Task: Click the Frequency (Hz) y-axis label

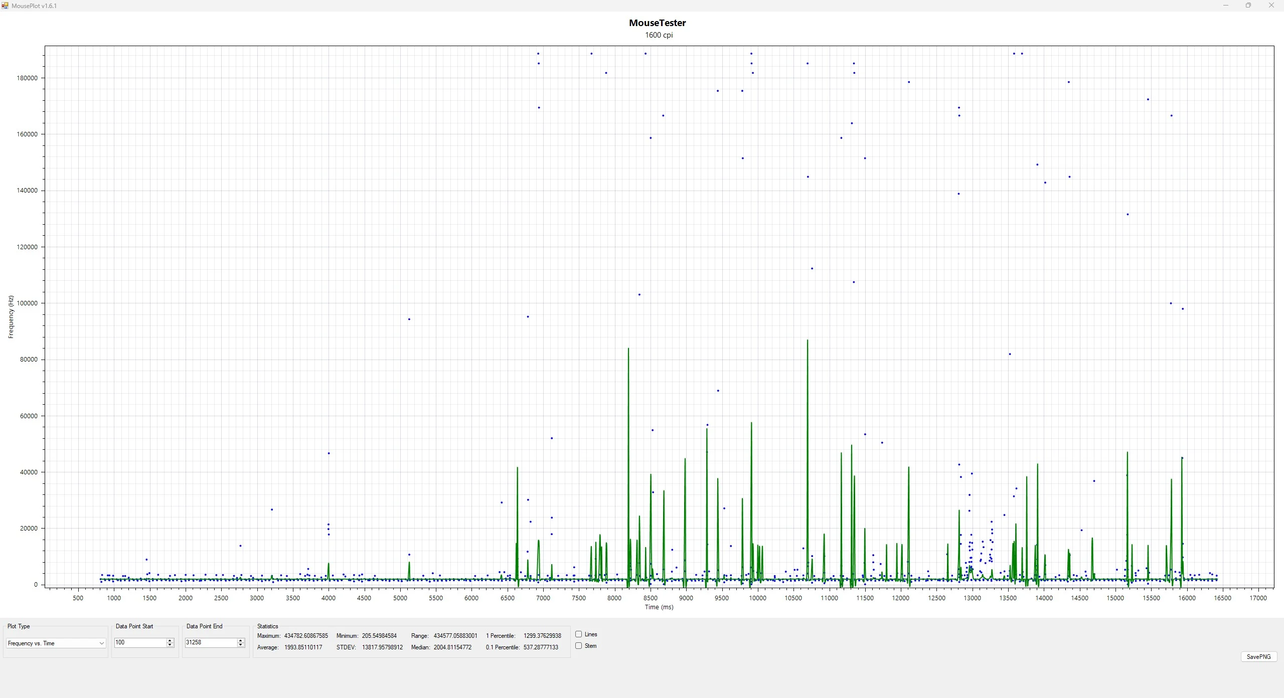Action: (x=11, y=317)
